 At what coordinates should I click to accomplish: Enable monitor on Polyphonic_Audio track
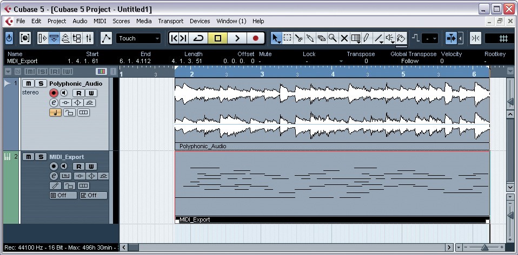point(63,93)
